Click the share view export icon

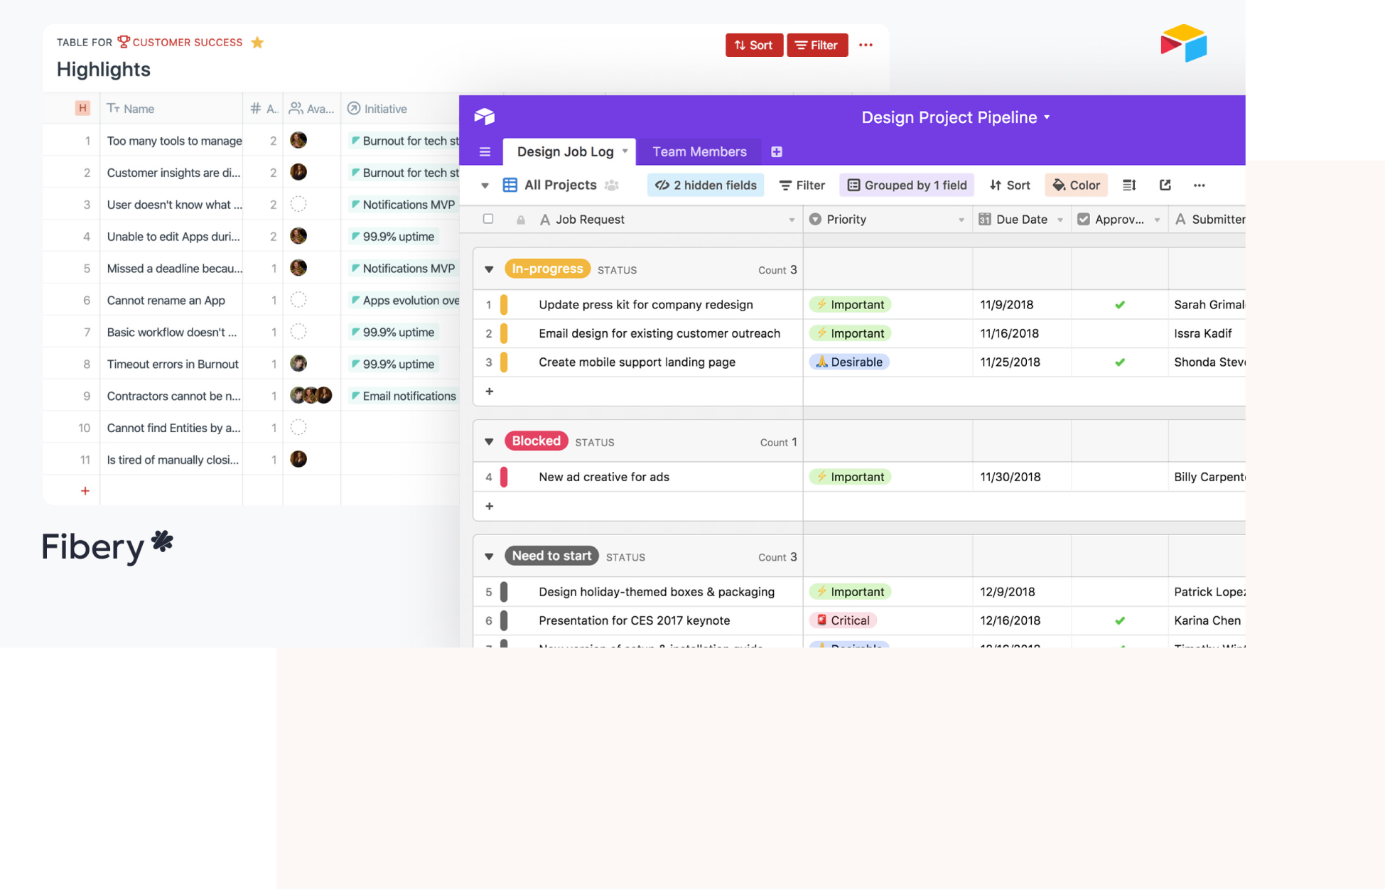pyautogui.click(x=1165, y=185)
